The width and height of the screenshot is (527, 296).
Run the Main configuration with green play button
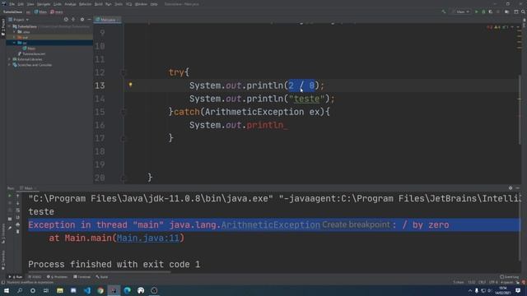point(476,12)
